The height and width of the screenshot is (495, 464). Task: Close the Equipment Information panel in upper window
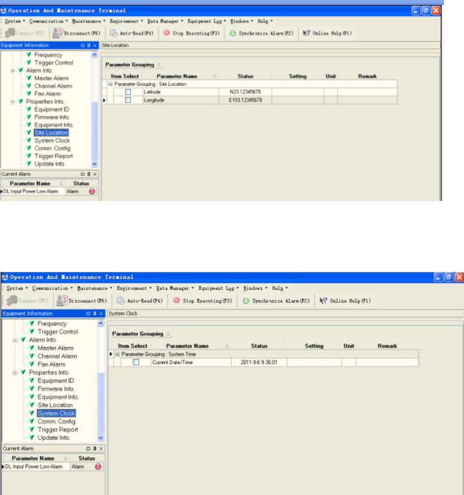(95, 46)
